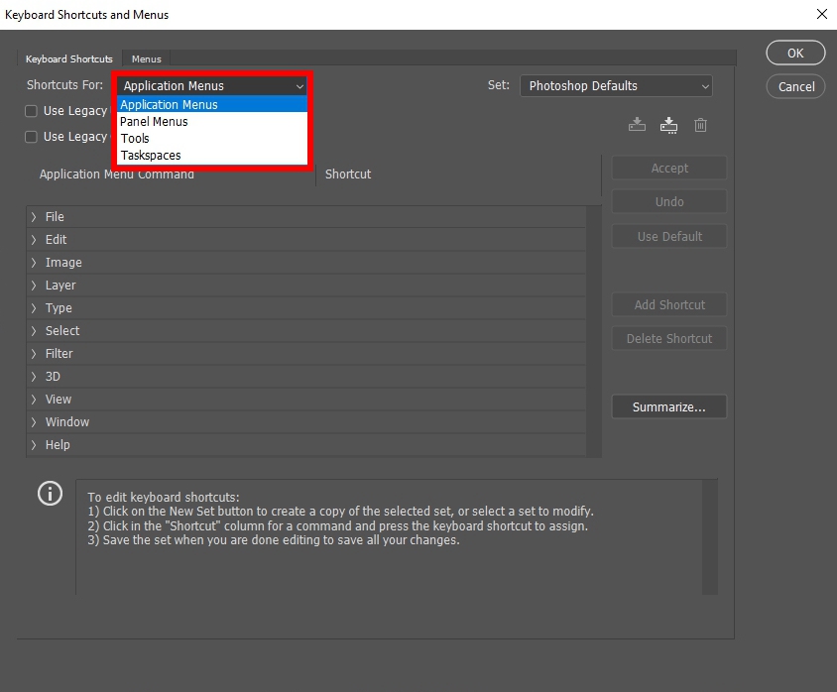Enable the second Use Legacy checkbox
Screen dimensions: 837x692
[31, 137]
